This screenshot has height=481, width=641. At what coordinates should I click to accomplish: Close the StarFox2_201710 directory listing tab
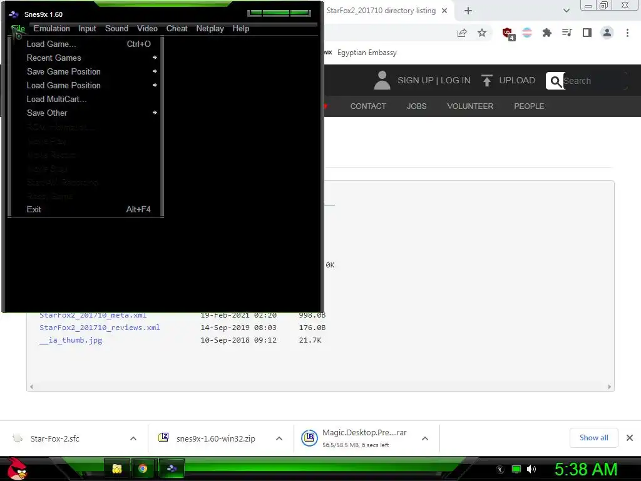pos(444,11)
